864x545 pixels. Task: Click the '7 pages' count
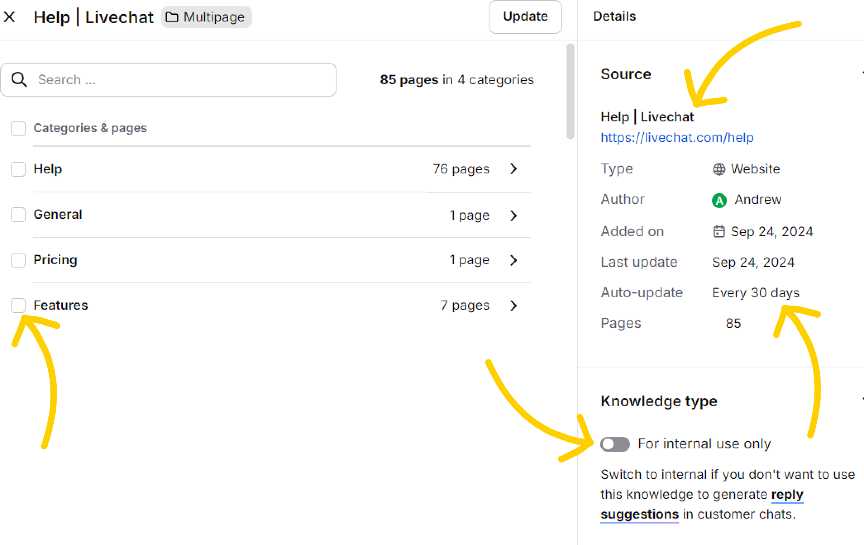pos(465,305)
